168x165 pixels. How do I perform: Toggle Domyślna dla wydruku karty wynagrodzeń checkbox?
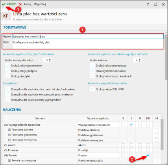[x=7, y=100]
